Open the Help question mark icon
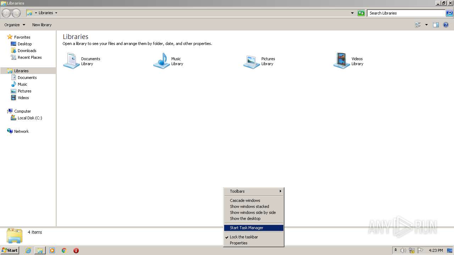The image size is (454, 255). click(x=446, y=25)
